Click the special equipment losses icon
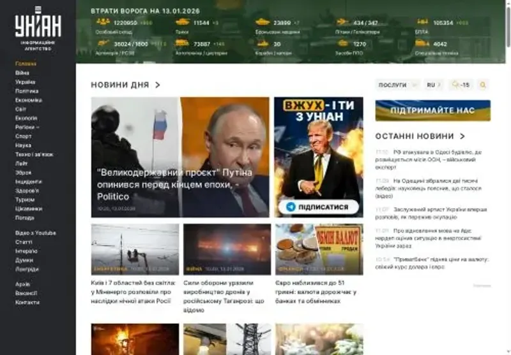 [422, 43]
